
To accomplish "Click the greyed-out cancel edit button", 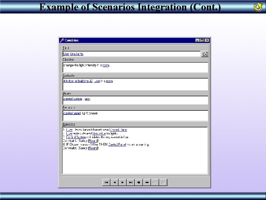I will (163, 182).
